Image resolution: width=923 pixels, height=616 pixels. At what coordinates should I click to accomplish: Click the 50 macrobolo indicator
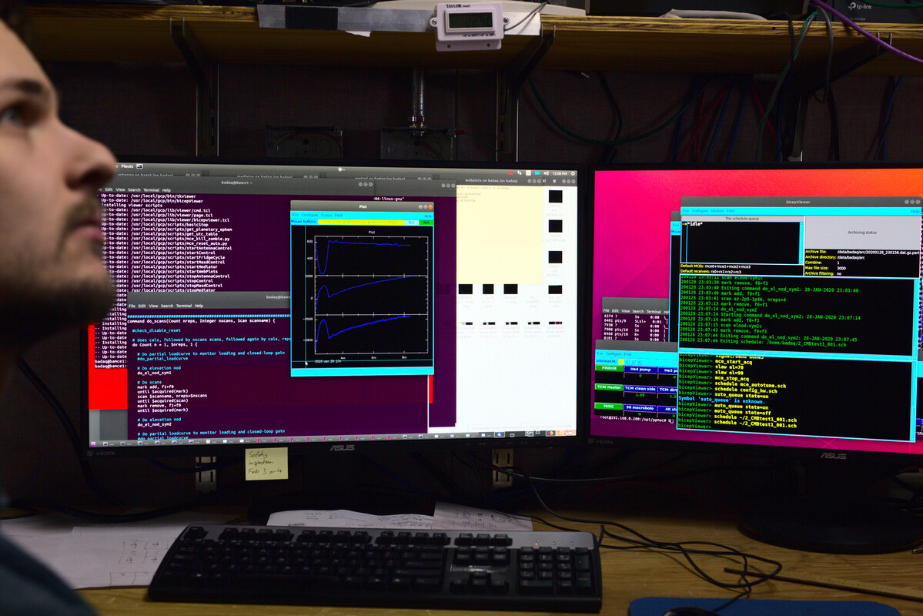point(640,407)
